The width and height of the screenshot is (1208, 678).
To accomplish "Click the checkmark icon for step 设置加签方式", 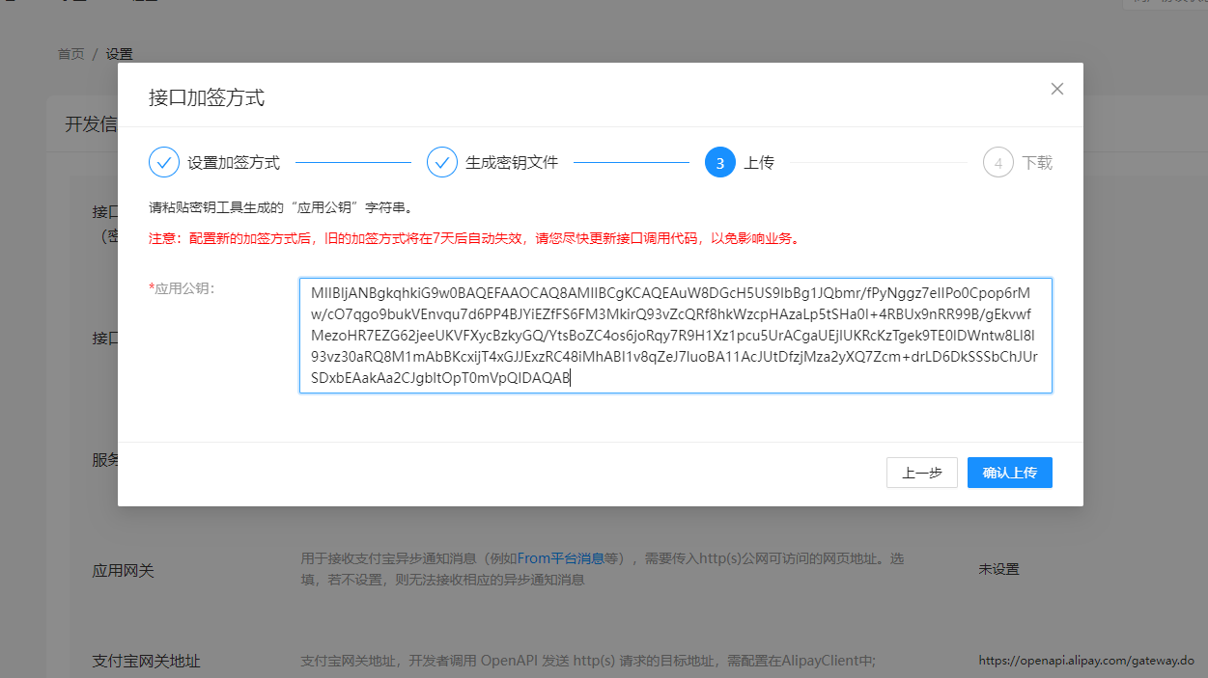I will tap(164, 162).
